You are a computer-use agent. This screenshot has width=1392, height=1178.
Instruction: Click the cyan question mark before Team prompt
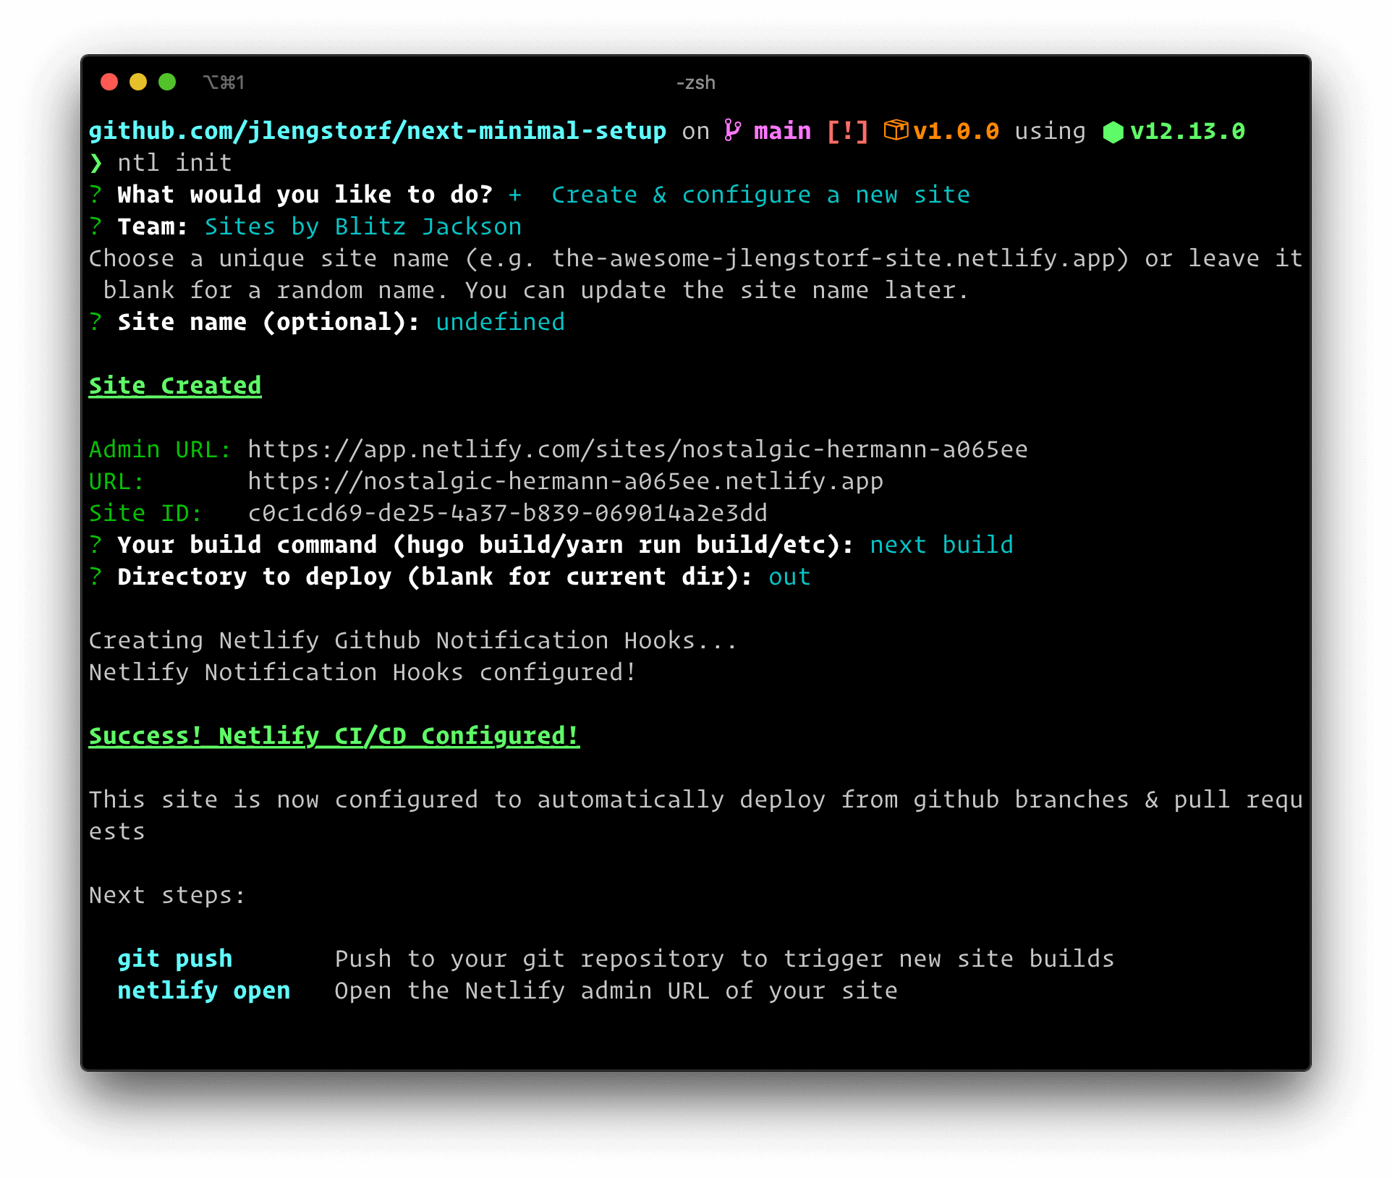point(95,226)
